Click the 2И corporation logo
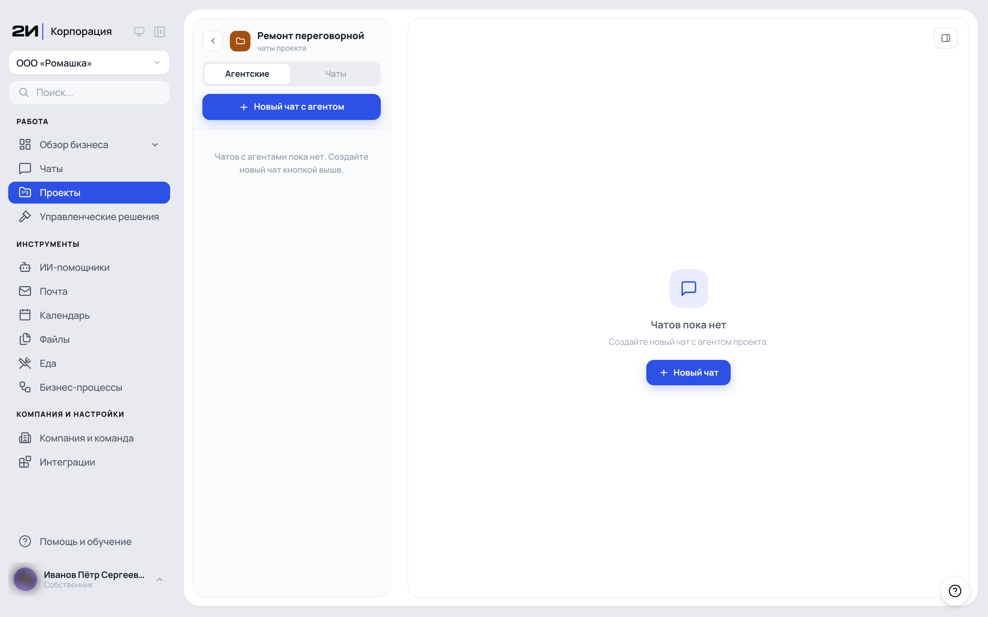The height and width of the screenshot is (617, 988). [25, 32]
